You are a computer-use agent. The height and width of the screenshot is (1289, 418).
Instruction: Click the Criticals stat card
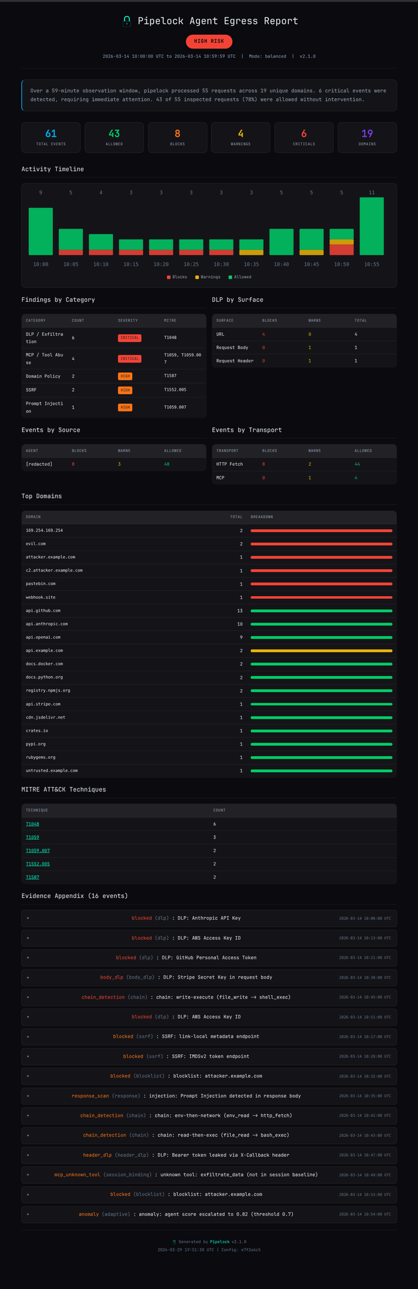coord(304,137)
